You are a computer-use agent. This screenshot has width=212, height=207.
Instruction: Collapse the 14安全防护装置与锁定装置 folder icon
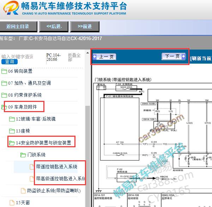(12, 143)
